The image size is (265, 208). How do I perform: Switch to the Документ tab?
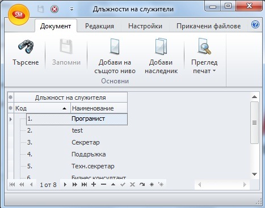coord(56,26)
